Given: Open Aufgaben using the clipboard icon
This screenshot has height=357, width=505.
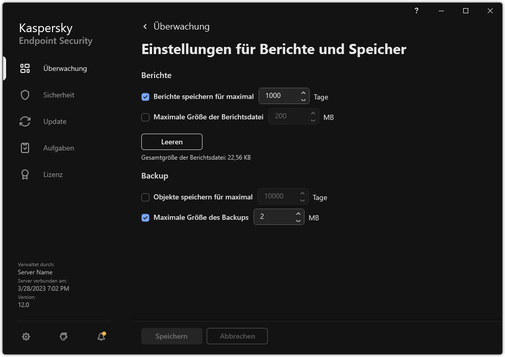Looking at the screenshot, I should [x=24, y=148].
